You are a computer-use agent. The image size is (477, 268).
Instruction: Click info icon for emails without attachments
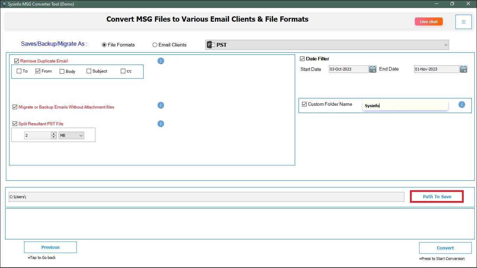[161, 105]
